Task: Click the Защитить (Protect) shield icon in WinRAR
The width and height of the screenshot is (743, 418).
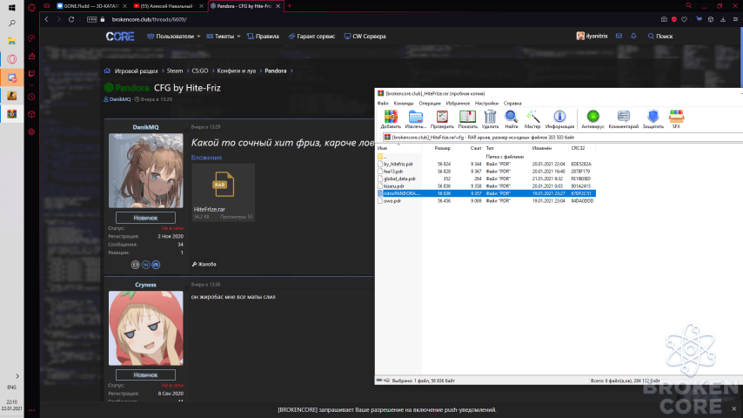Action: click(x=653, y=119)
